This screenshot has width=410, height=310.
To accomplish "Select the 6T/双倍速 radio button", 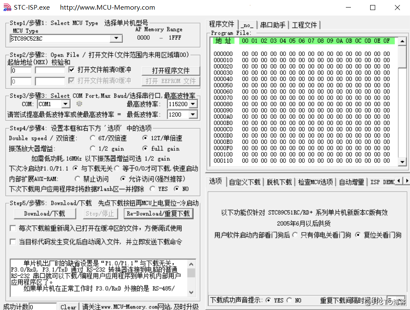I will coord(92,138).
